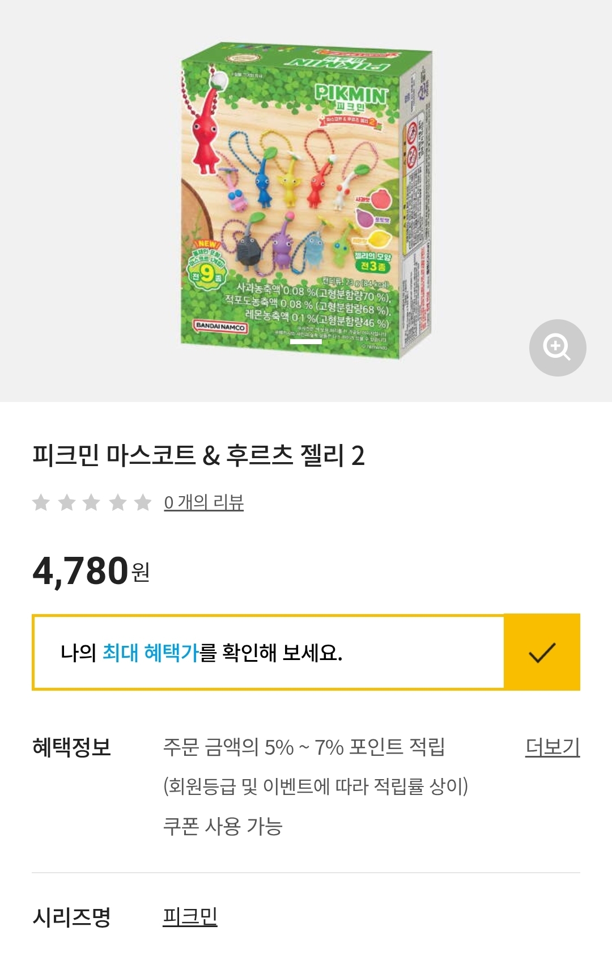
Task: Select the third rating star
Action: 92,502
